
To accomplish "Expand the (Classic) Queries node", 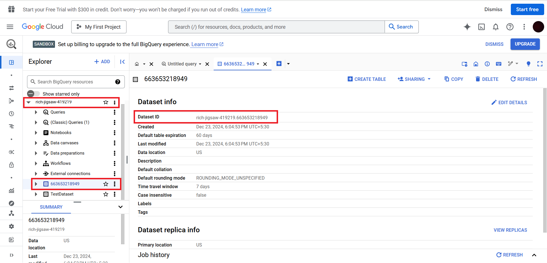I will click(x=36, y=122).
